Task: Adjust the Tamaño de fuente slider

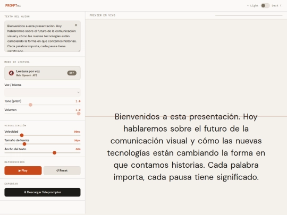Action: click(43, 144)
